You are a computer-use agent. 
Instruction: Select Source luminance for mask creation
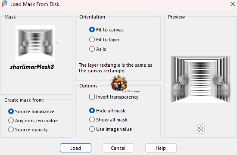pyautogui.click(x=31, y=112)
